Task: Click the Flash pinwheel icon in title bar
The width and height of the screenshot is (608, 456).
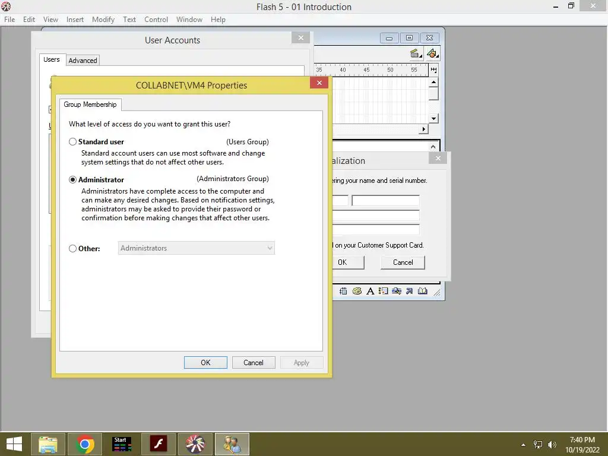Action: click(x=6, y=6)
